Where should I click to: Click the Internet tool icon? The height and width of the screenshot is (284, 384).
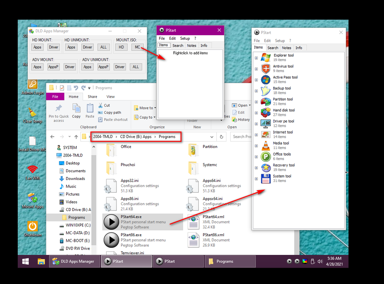point(266,135)
